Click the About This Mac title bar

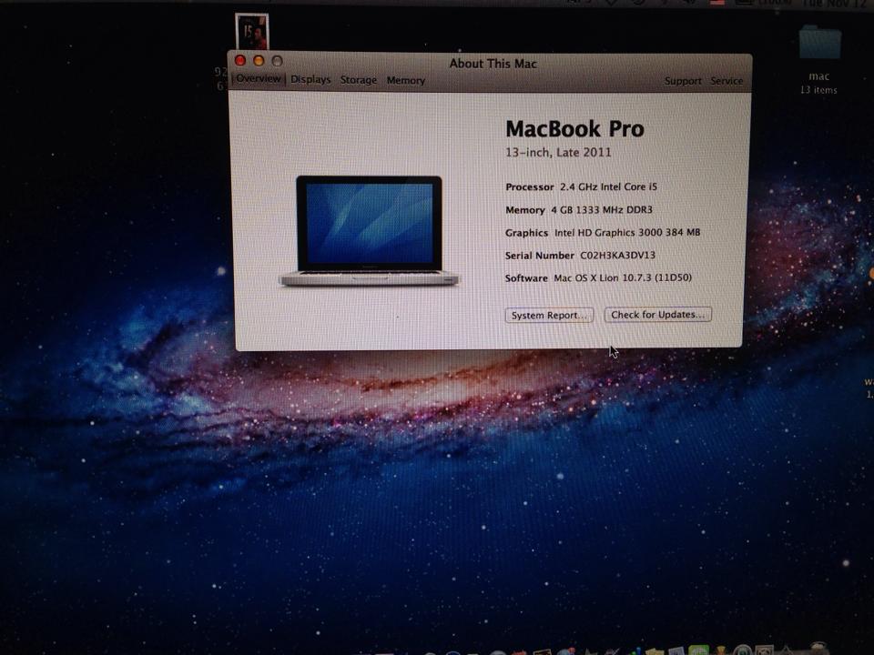[x=493, y=64]
